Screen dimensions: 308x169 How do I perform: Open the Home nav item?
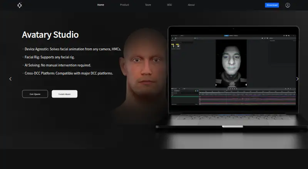pyautogui.click(x=100, y=5)
